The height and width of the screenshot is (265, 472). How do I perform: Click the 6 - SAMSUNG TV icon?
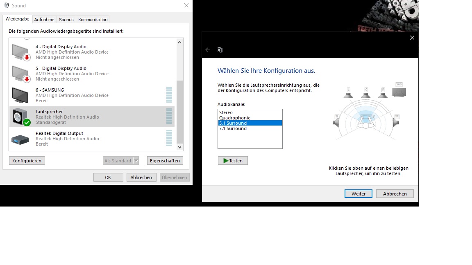[x=20, y=95]
